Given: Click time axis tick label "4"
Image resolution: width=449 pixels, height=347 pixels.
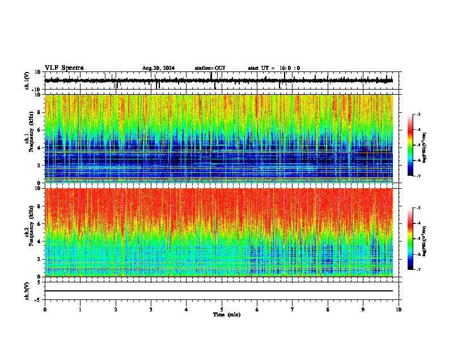Looking at the screenshot, I should (187, 310).
